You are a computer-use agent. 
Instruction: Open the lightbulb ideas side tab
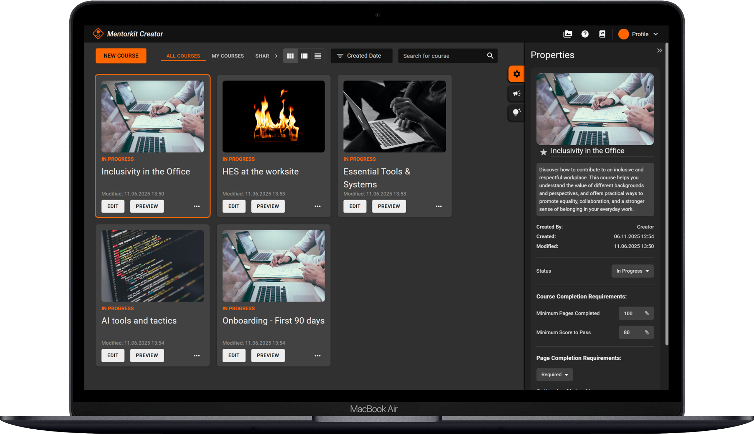point(516,113)
